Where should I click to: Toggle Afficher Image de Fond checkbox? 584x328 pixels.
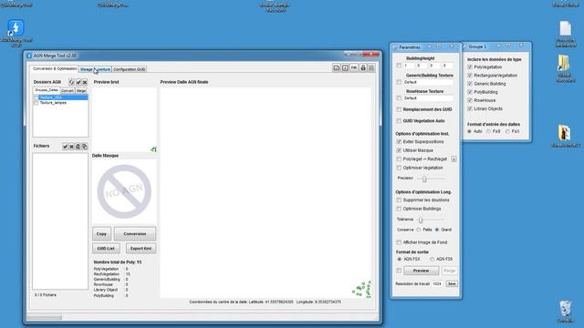tap(399, 242)
